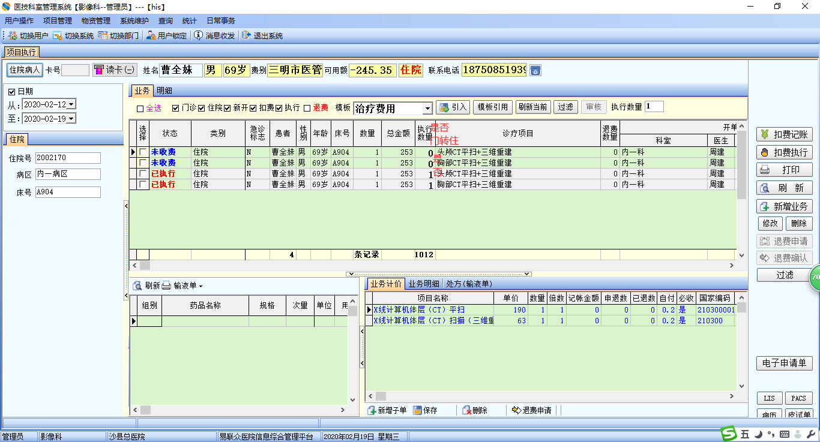Click the PACS button
820x442 pixels.
pos(798,398)
